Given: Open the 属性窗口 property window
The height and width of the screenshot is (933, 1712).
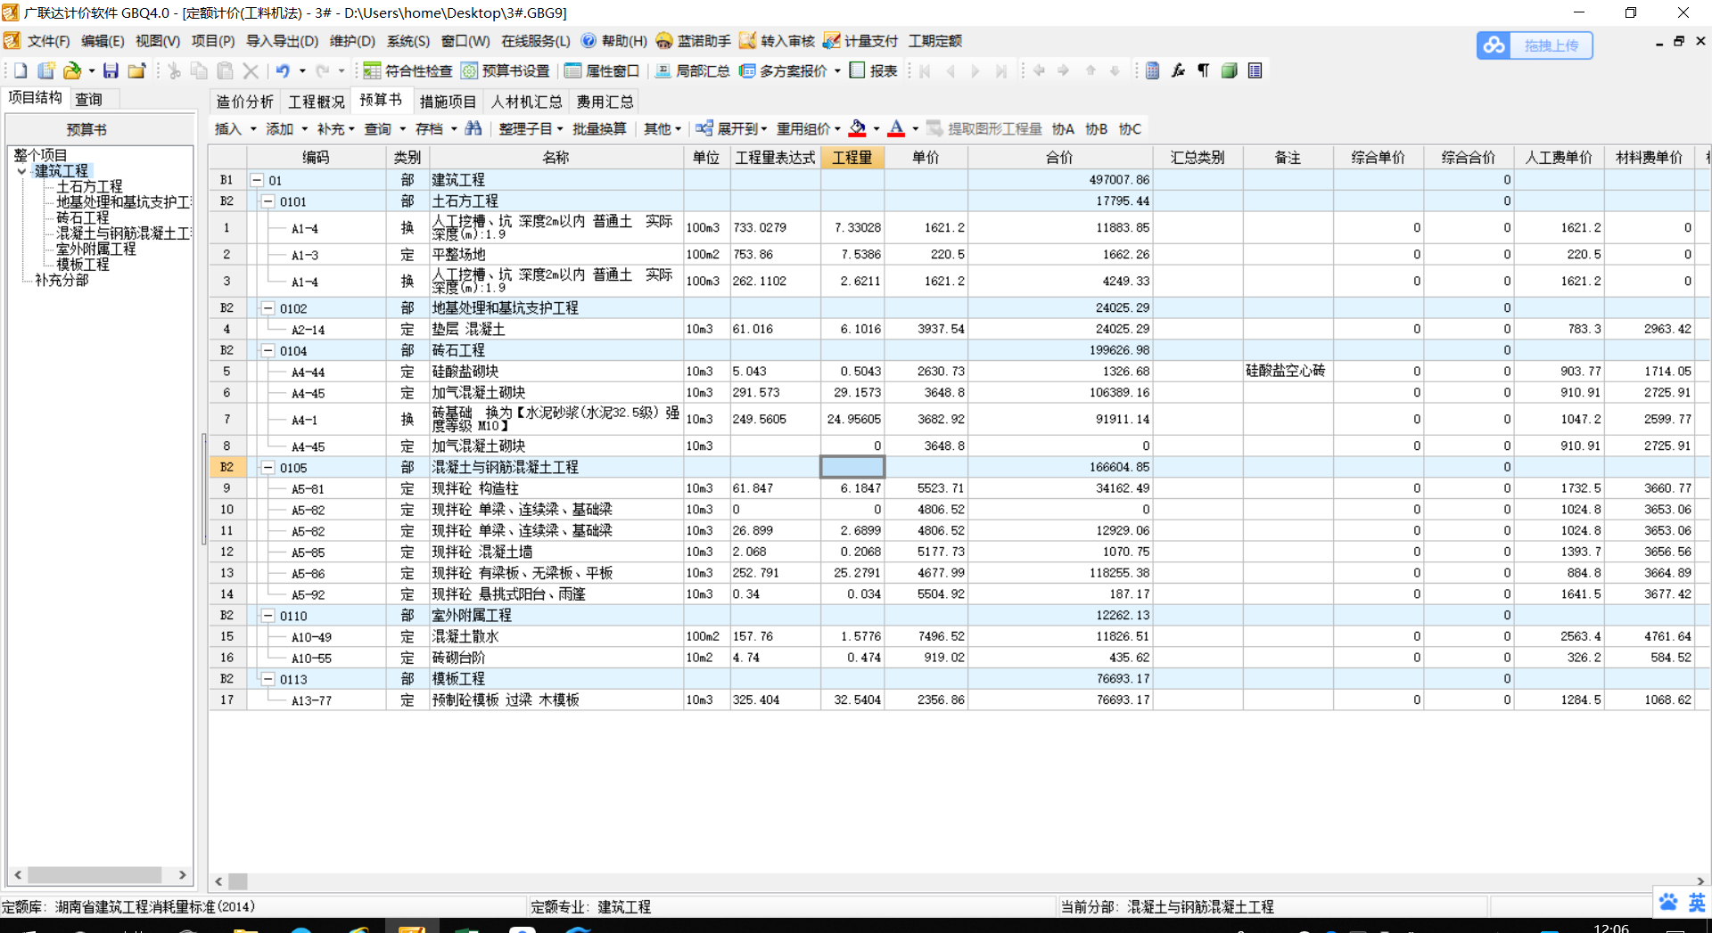Looking at the screenshot, I should pos(601,70).
